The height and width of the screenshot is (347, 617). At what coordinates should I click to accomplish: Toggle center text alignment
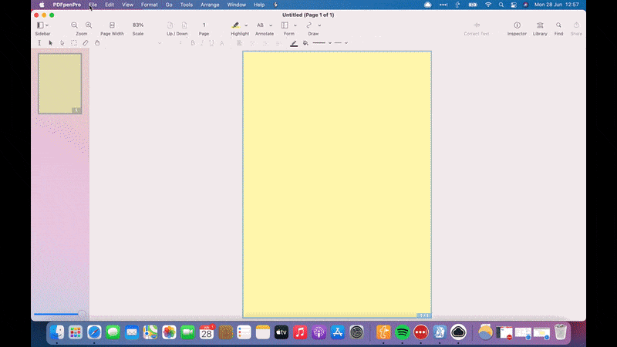coord(252,43)
